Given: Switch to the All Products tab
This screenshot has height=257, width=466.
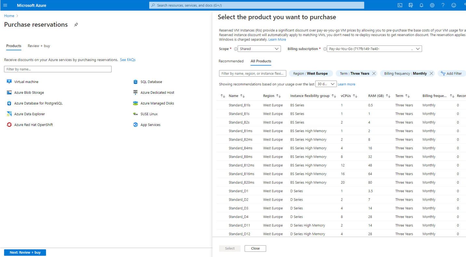Looking at the screenshot, I should (261, 61).
